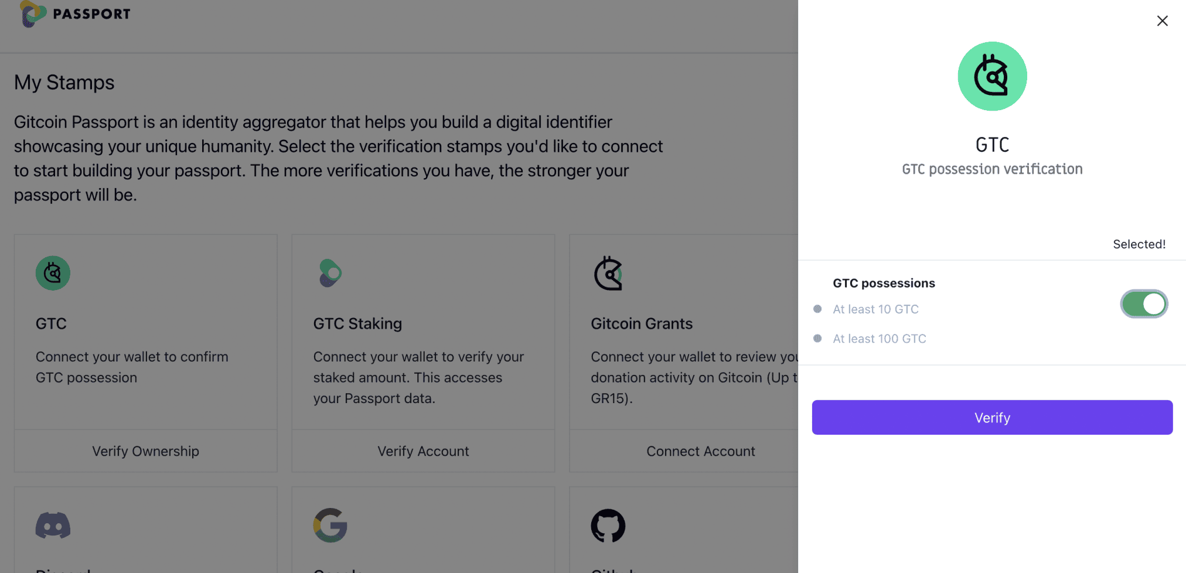The image size is (1186, 573).
Task: Click the GitHub stamp icon
Action: (x=608, y=525)
